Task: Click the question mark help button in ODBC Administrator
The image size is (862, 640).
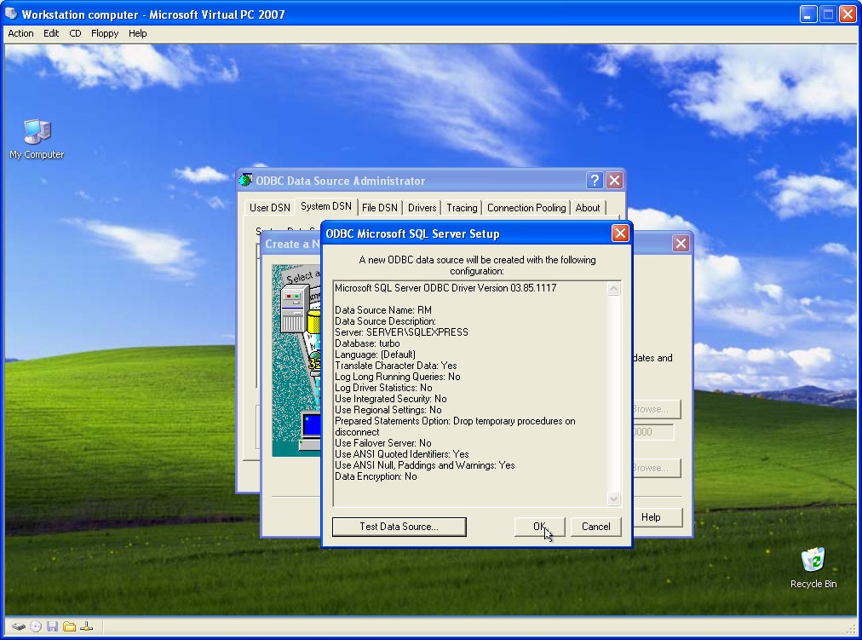Action: (x=595, y=181)
